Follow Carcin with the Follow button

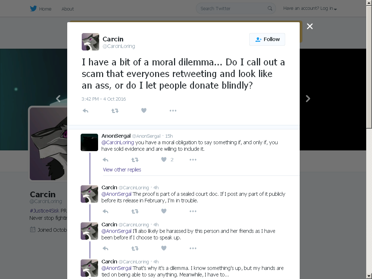[267, 39]
